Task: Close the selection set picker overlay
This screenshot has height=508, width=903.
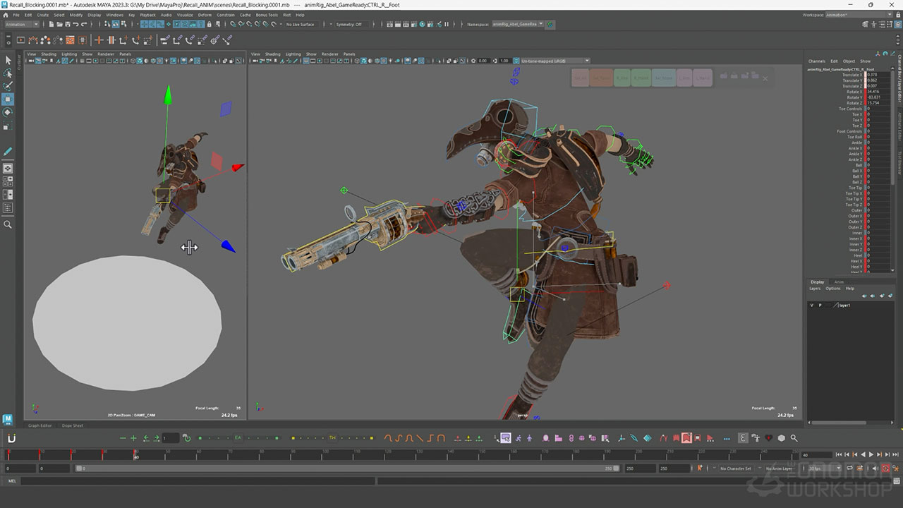Action: [765, 78]
